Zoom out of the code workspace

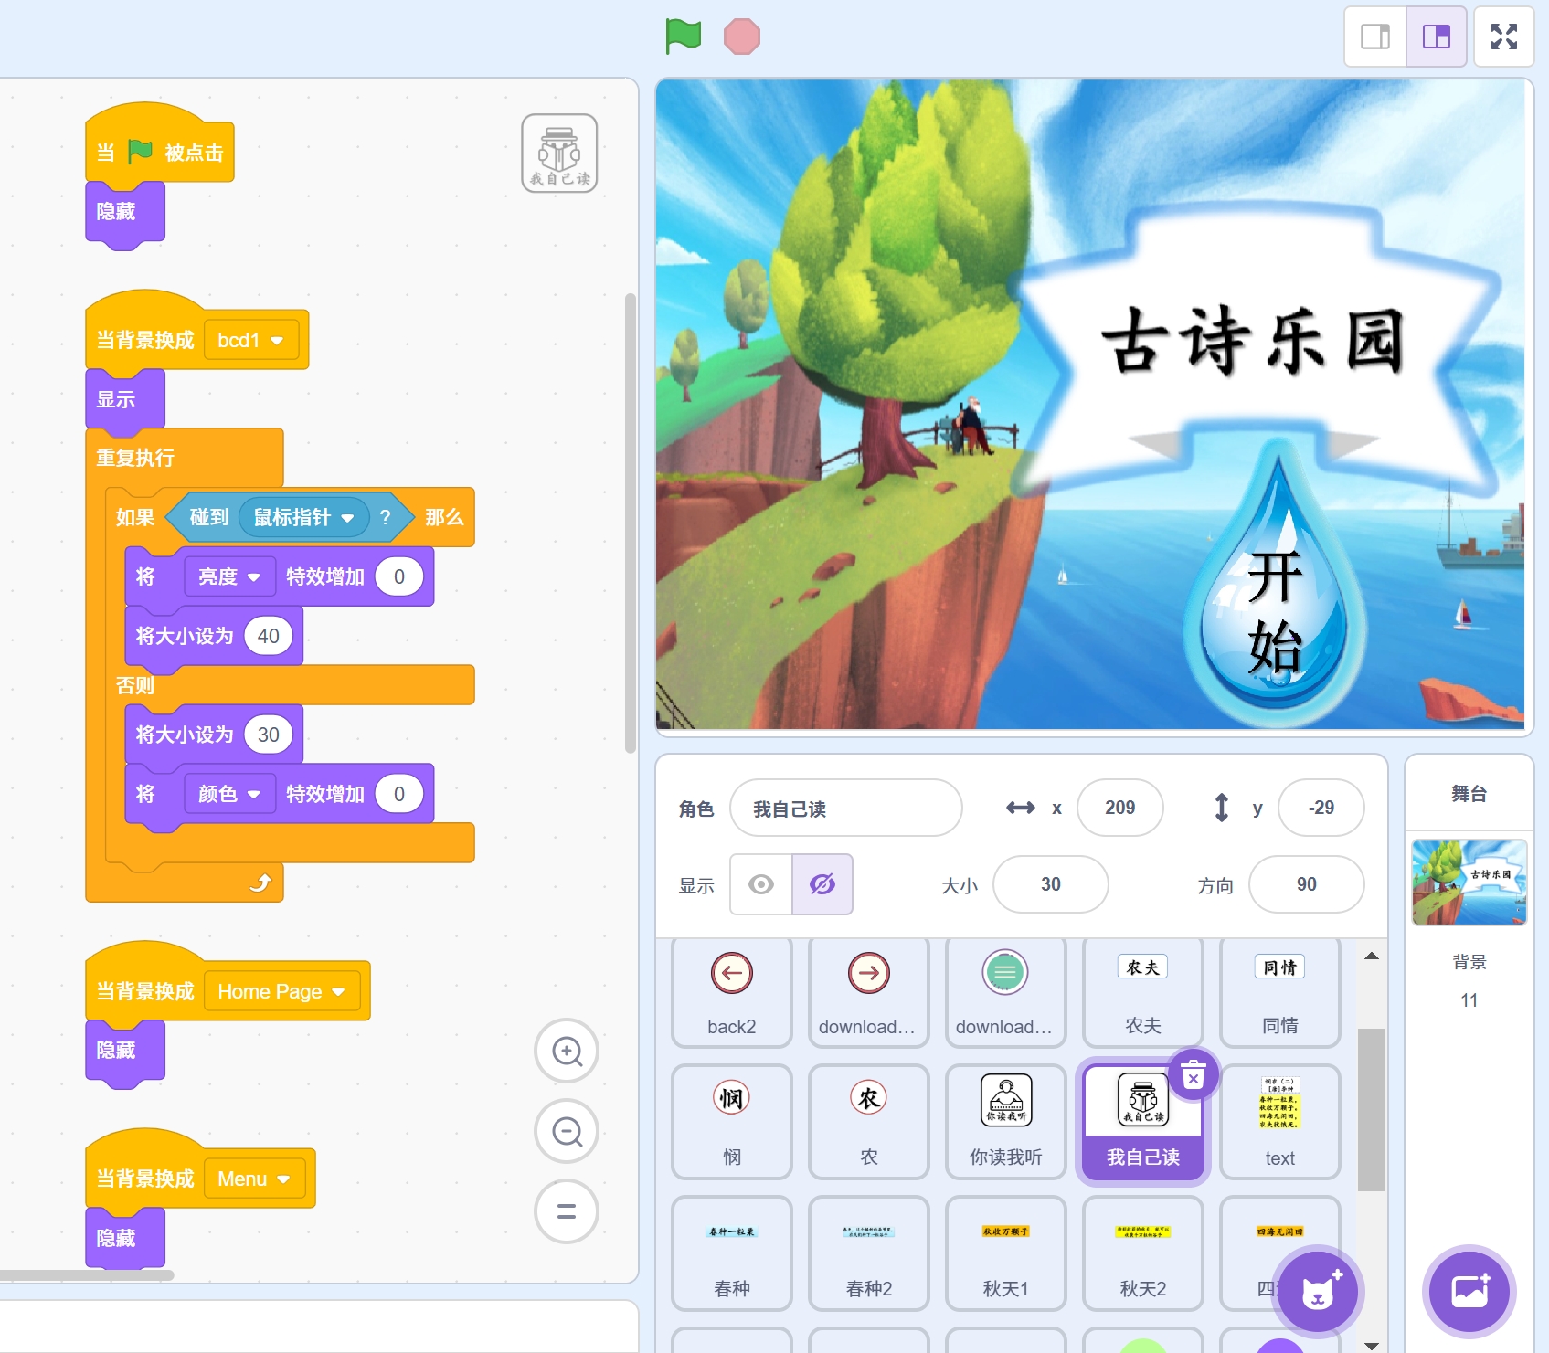[567, 1132]
